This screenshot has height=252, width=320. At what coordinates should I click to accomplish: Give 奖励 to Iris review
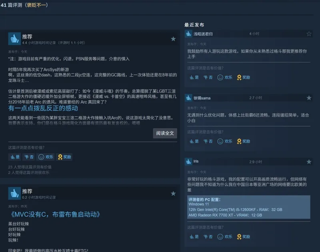click(x=244, y=237)
